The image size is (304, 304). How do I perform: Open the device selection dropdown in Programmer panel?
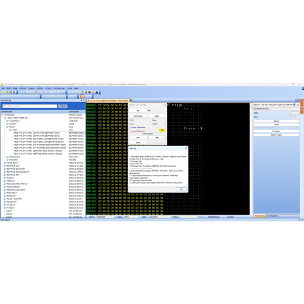coord(294,105)
